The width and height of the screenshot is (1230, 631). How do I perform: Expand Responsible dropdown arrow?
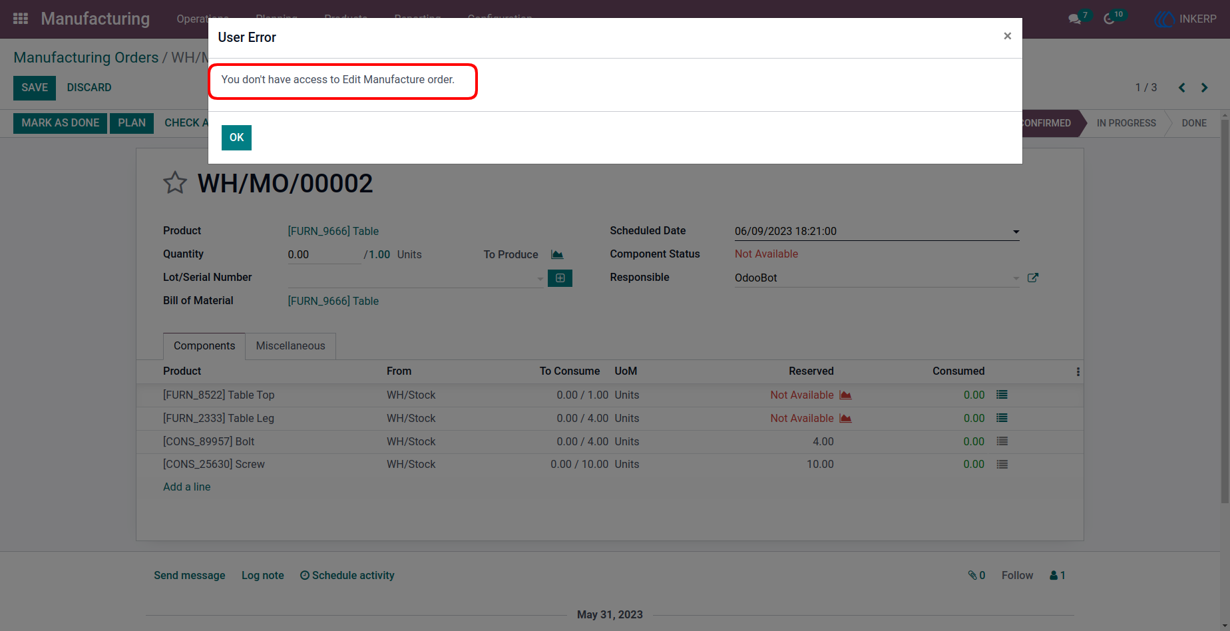[1016, 278]
